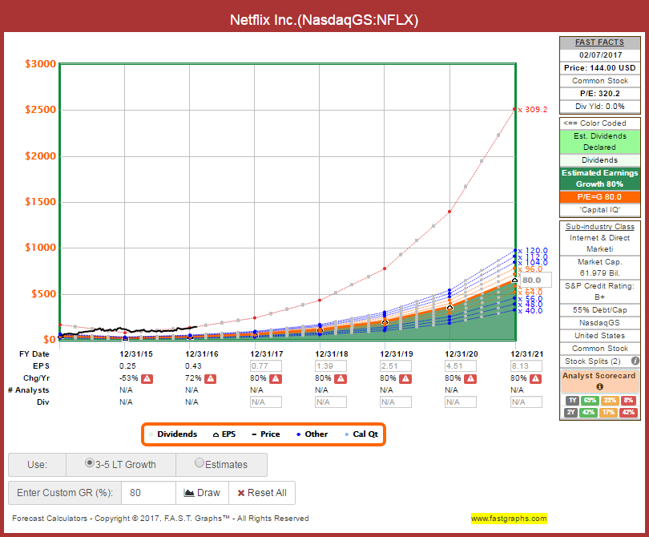Click the 55% Debt/Cap entry
649x537 pixels.
point(600,310)
